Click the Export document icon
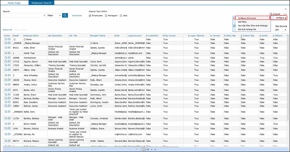Image resolution: width=290 pixels, height=152 pixels. click(x=271, y=14)
